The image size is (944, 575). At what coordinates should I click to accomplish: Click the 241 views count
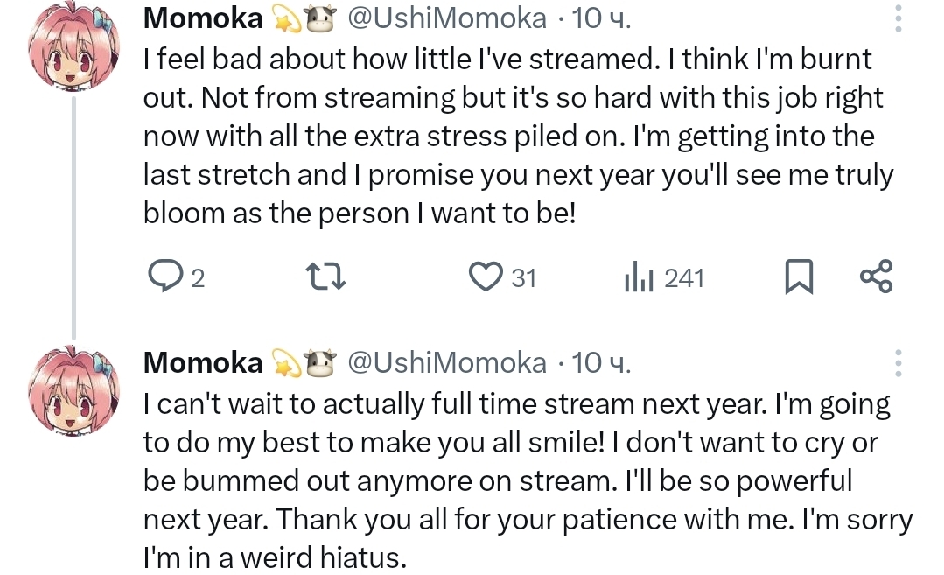(684, 278)
